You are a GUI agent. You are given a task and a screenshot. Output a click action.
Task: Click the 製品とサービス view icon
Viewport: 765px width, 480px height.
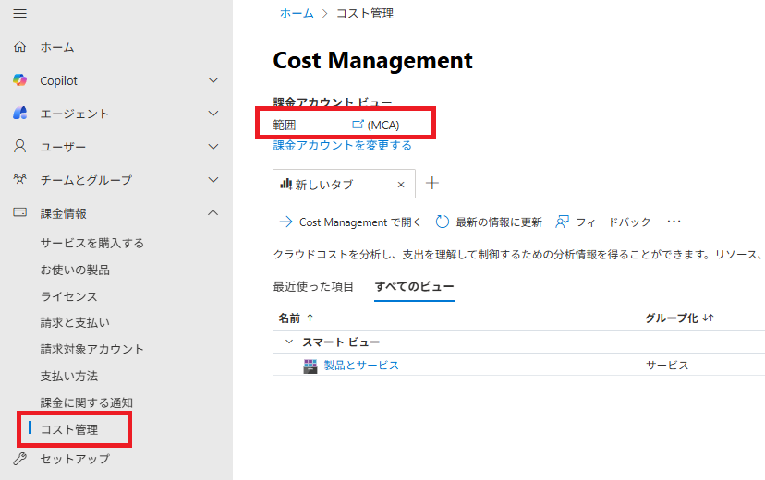[x=310, y=366]
